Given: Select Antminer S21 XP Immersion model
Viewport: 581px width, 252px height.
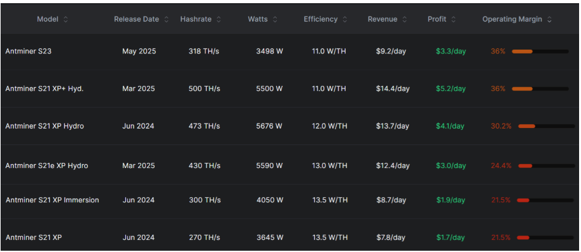Looking at the screenshot, I should (52, 200).
